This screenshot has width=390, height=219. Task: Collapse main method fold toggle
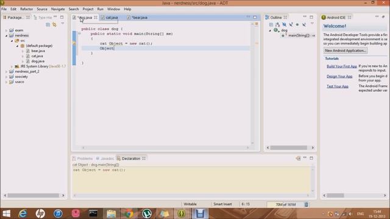[x=79, y=33]
